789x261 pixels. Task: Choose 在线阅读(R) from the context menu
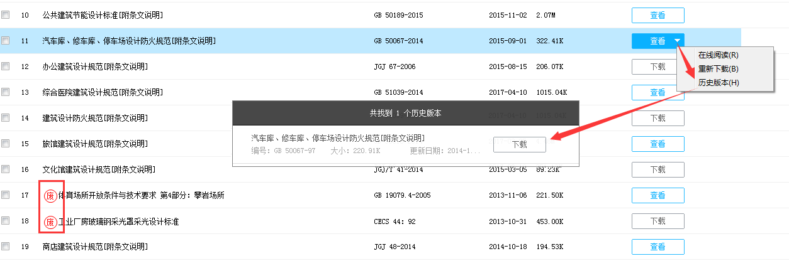point(718,55)
